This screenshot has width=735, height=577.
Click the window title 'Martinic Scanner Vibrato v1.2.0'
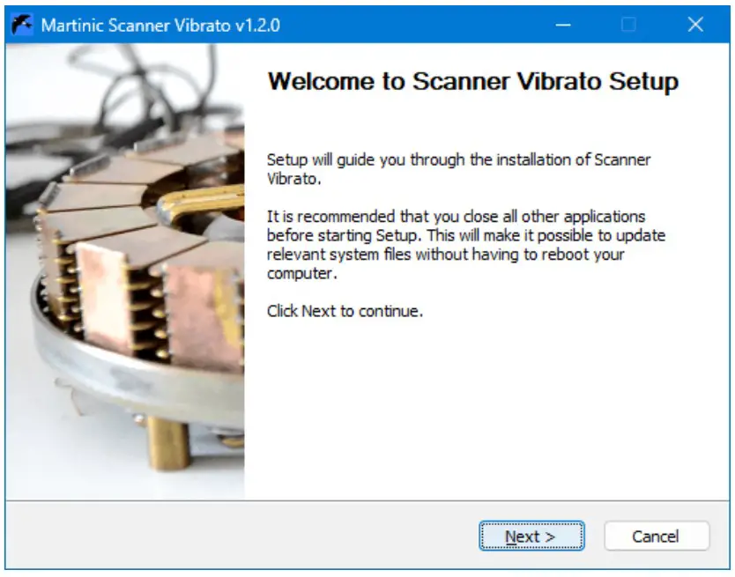(x=160, y=26)
